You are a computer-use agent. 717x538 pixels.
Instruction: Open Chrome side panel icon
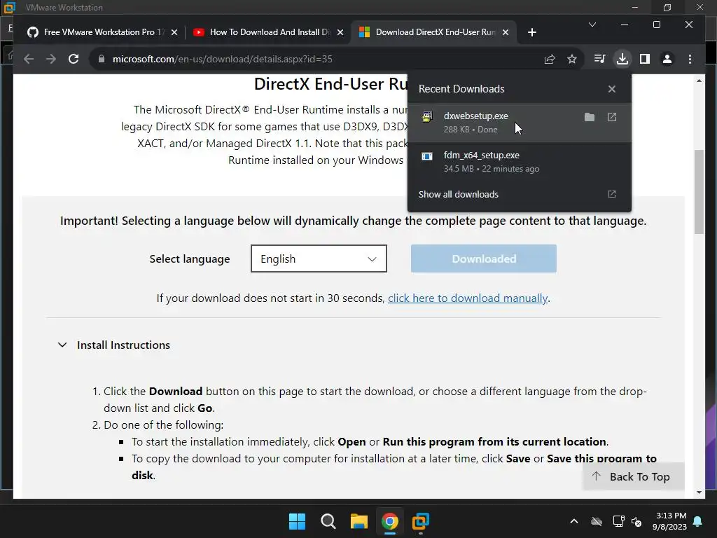(x=645, y=59)
